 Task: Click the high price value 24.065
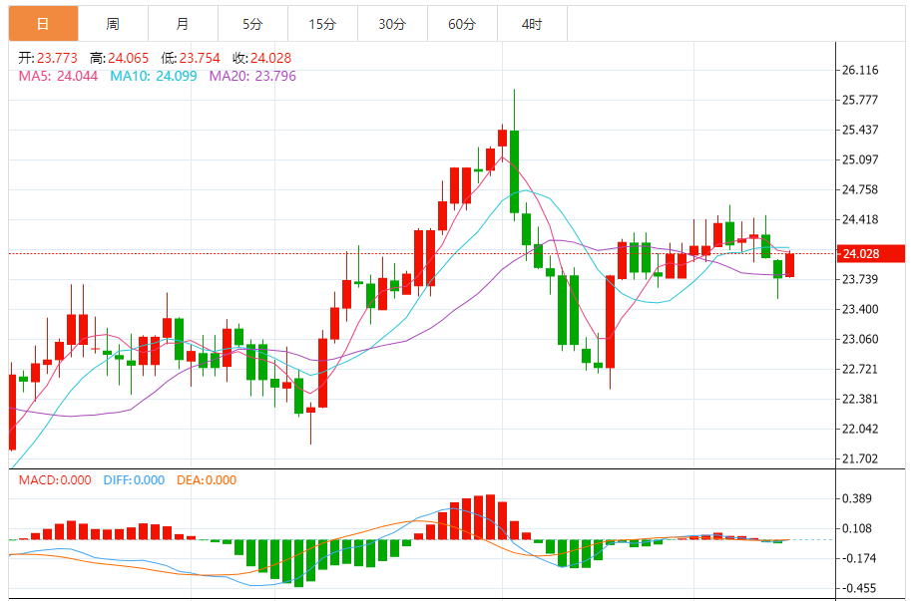(x=129, y=58)
